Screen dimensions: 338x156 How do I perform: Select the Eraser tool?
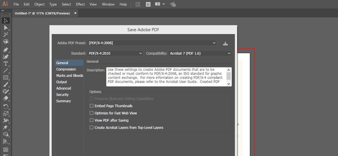tap(6, 98)
